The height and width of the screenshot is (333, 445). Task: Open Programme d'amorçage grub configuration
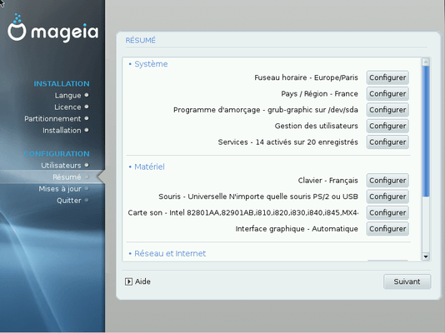point(387,110)
